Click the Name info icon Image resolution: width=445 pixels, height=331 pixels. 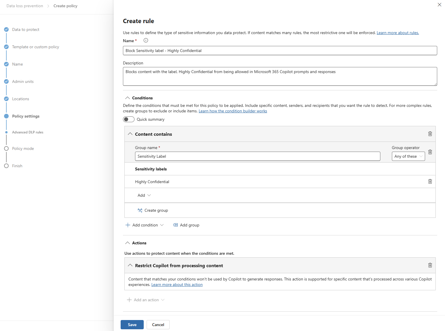tap(146, 40)
